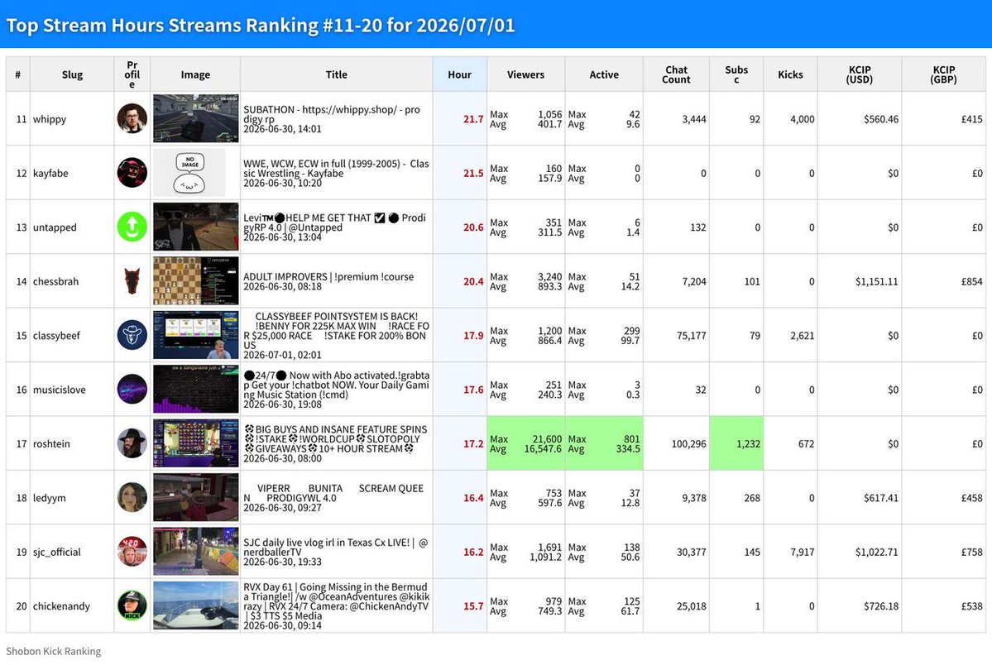Click the VIPERR BUNITA SCREAM QUEEN title
The height and width of the screenshot is (665, 992).
(333, 493)
